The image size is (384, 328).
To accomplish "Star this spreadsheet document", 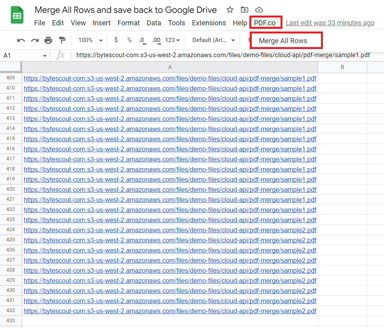I will coord(230,10).
